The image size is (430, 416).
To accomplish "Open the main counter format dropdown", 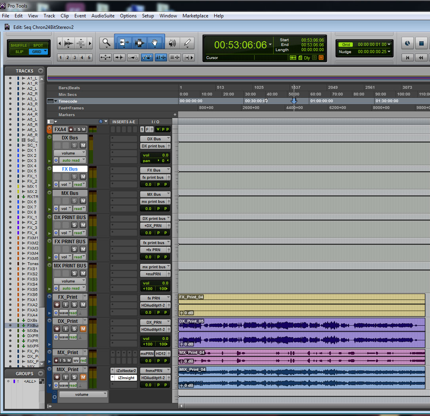I will pos(270,44).
